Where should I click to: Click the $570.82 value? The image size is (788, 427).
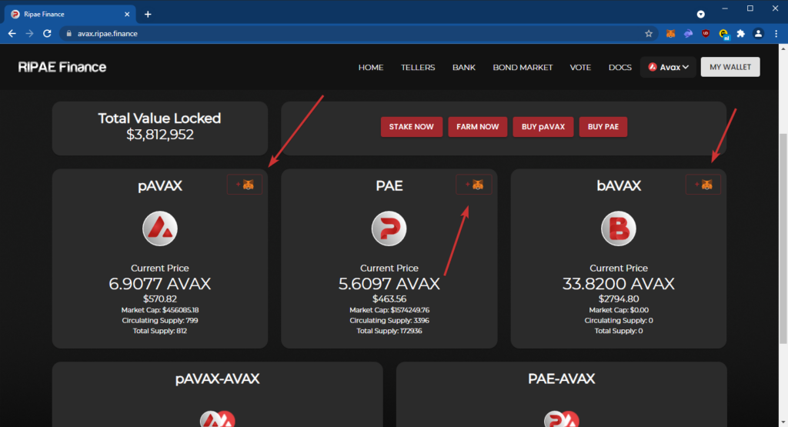tap(160, 299)
